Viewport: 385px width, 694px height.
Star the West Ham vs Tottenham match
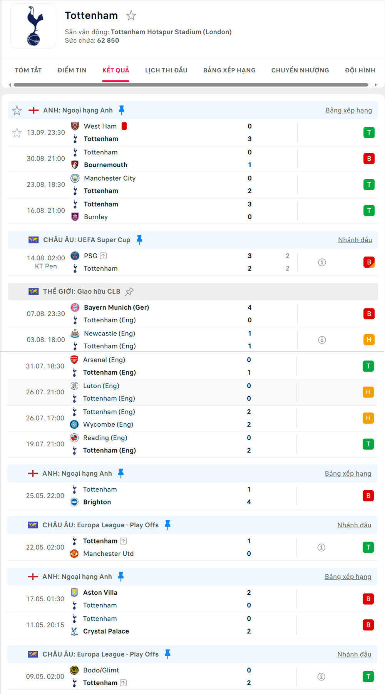point(17,133)
